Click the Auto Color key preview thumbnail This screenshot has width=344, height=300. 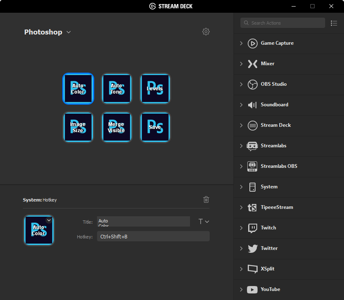(38, 231)
